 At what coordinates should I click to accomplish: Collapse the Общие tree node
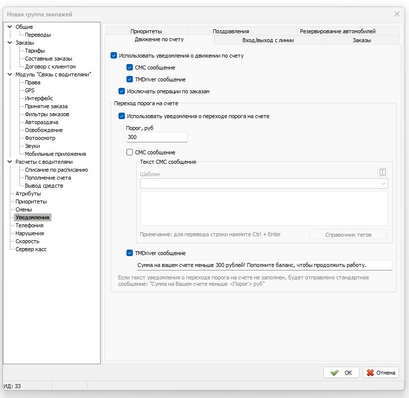click(9, 27)
